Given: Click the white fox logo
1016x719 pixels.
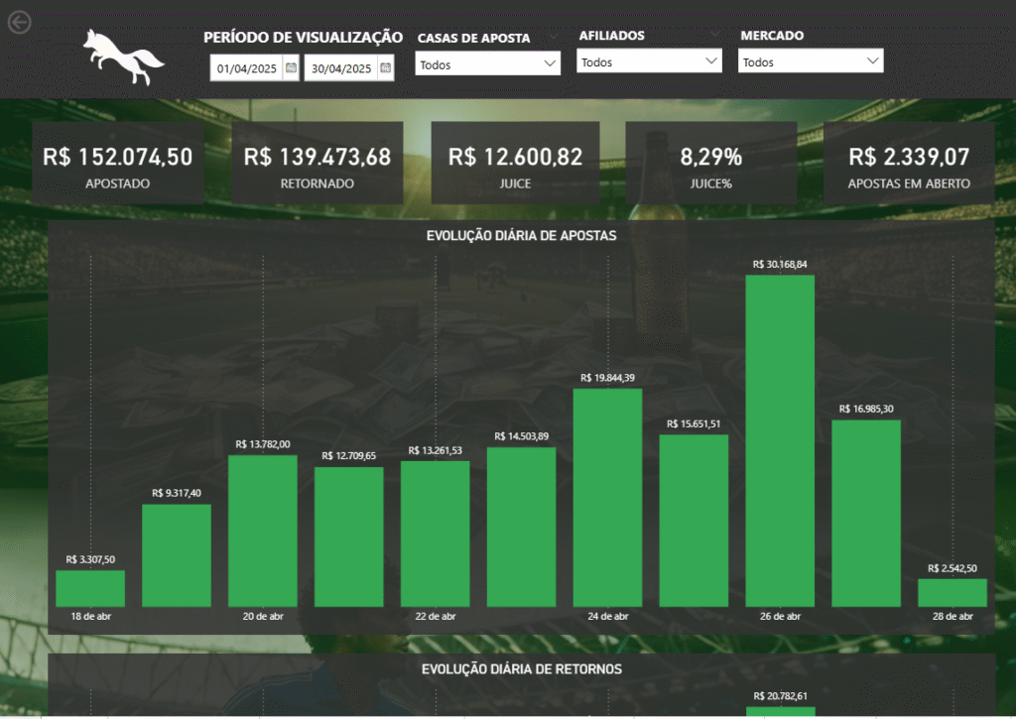Looking at the screenshot, I should [x=121, y=58].
